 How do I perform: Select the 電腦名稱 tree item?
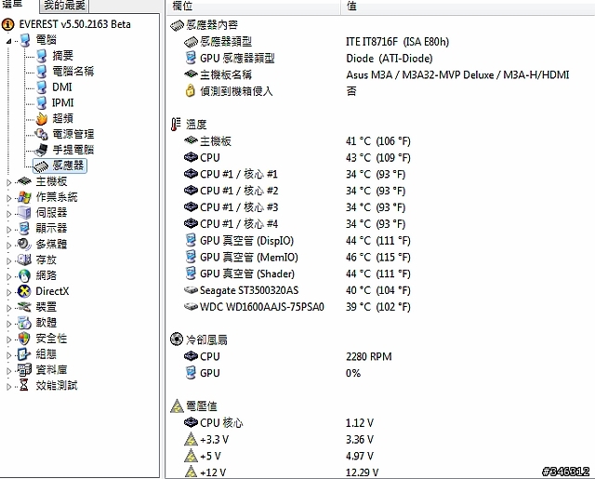[x=73, y=72]
